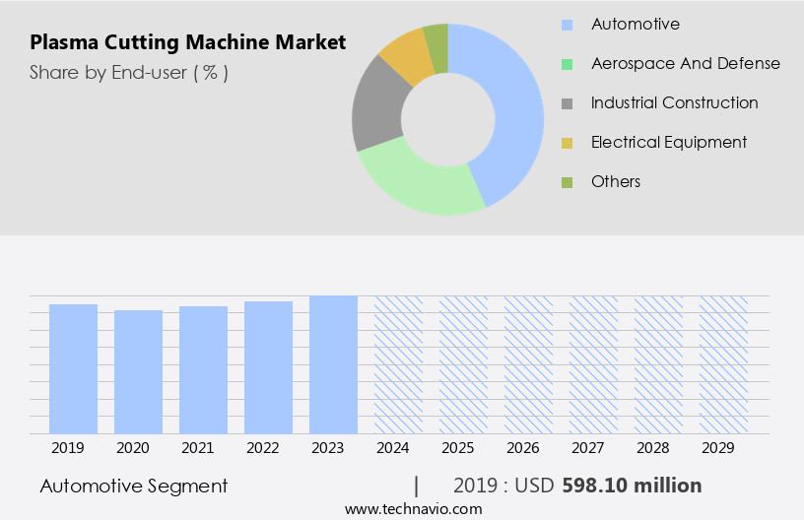The image size is (804, 520).
Task: Click the Aerospace And Defense legend swatch
Action: 567,64
